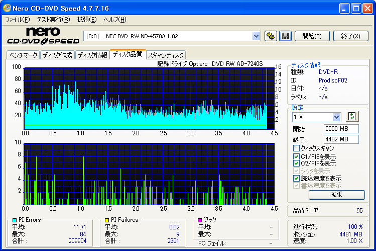Uncheck C2/PIFを表示 checkbox

(296, 163)
